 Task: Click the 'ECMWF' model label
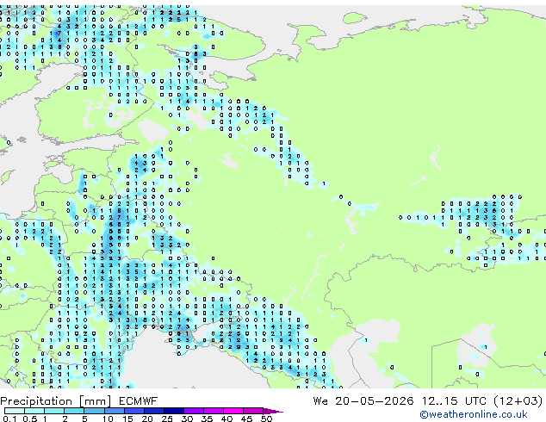(139, 401)
